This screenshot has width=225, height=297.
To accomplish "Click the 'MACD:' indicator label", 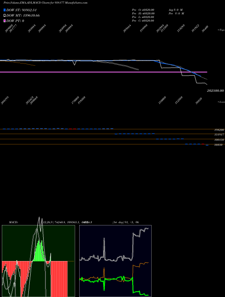I will [13, 222].
